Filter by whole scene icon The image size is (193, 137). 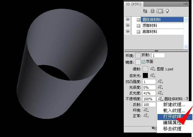tap(145, 11)
